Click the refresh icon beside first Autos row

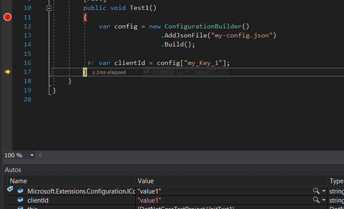(x=10, y=189)
